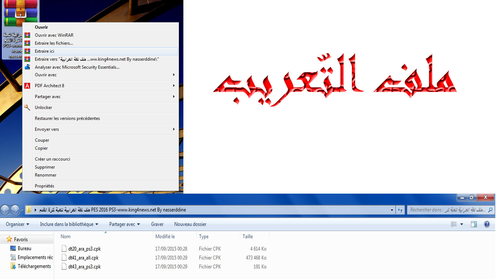Select Propriétés in the context menu
496x279 pixels.
click(44, 186)
